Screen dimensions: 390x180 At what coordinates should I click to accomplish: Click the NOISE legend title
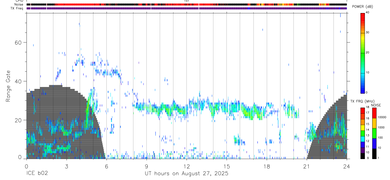(x=376, y=105)
